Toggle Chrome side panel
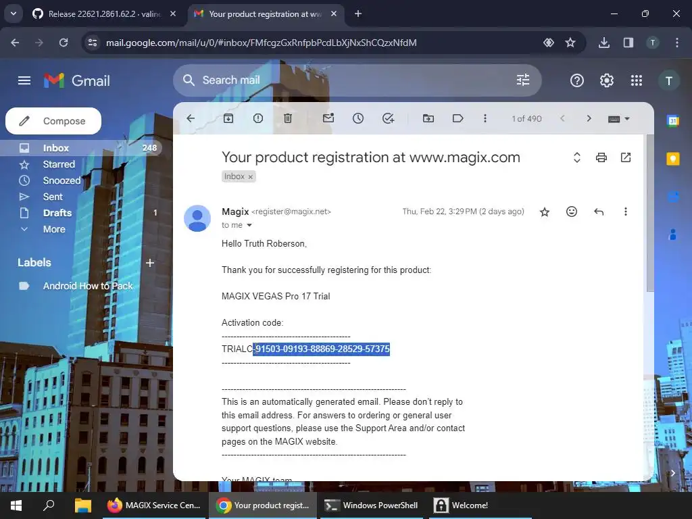The height and width of the screenshot is (519, 692). pos(628,43)
